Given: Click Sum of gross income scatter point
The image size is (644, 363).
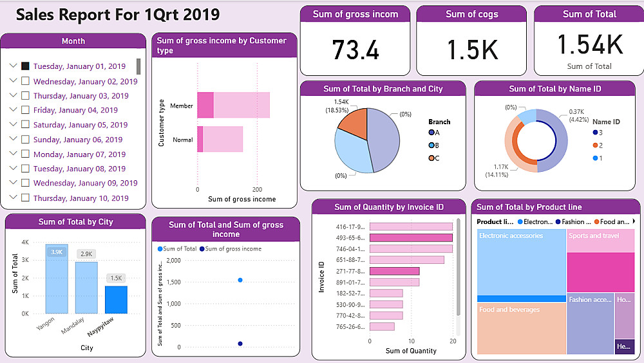Looking at the screenshot, I should click(240, 344).
